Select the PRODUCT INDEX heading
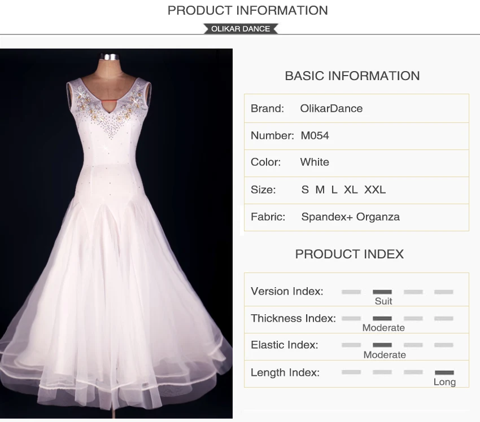This screenshot has width=480, height=422. click(350, 254)
